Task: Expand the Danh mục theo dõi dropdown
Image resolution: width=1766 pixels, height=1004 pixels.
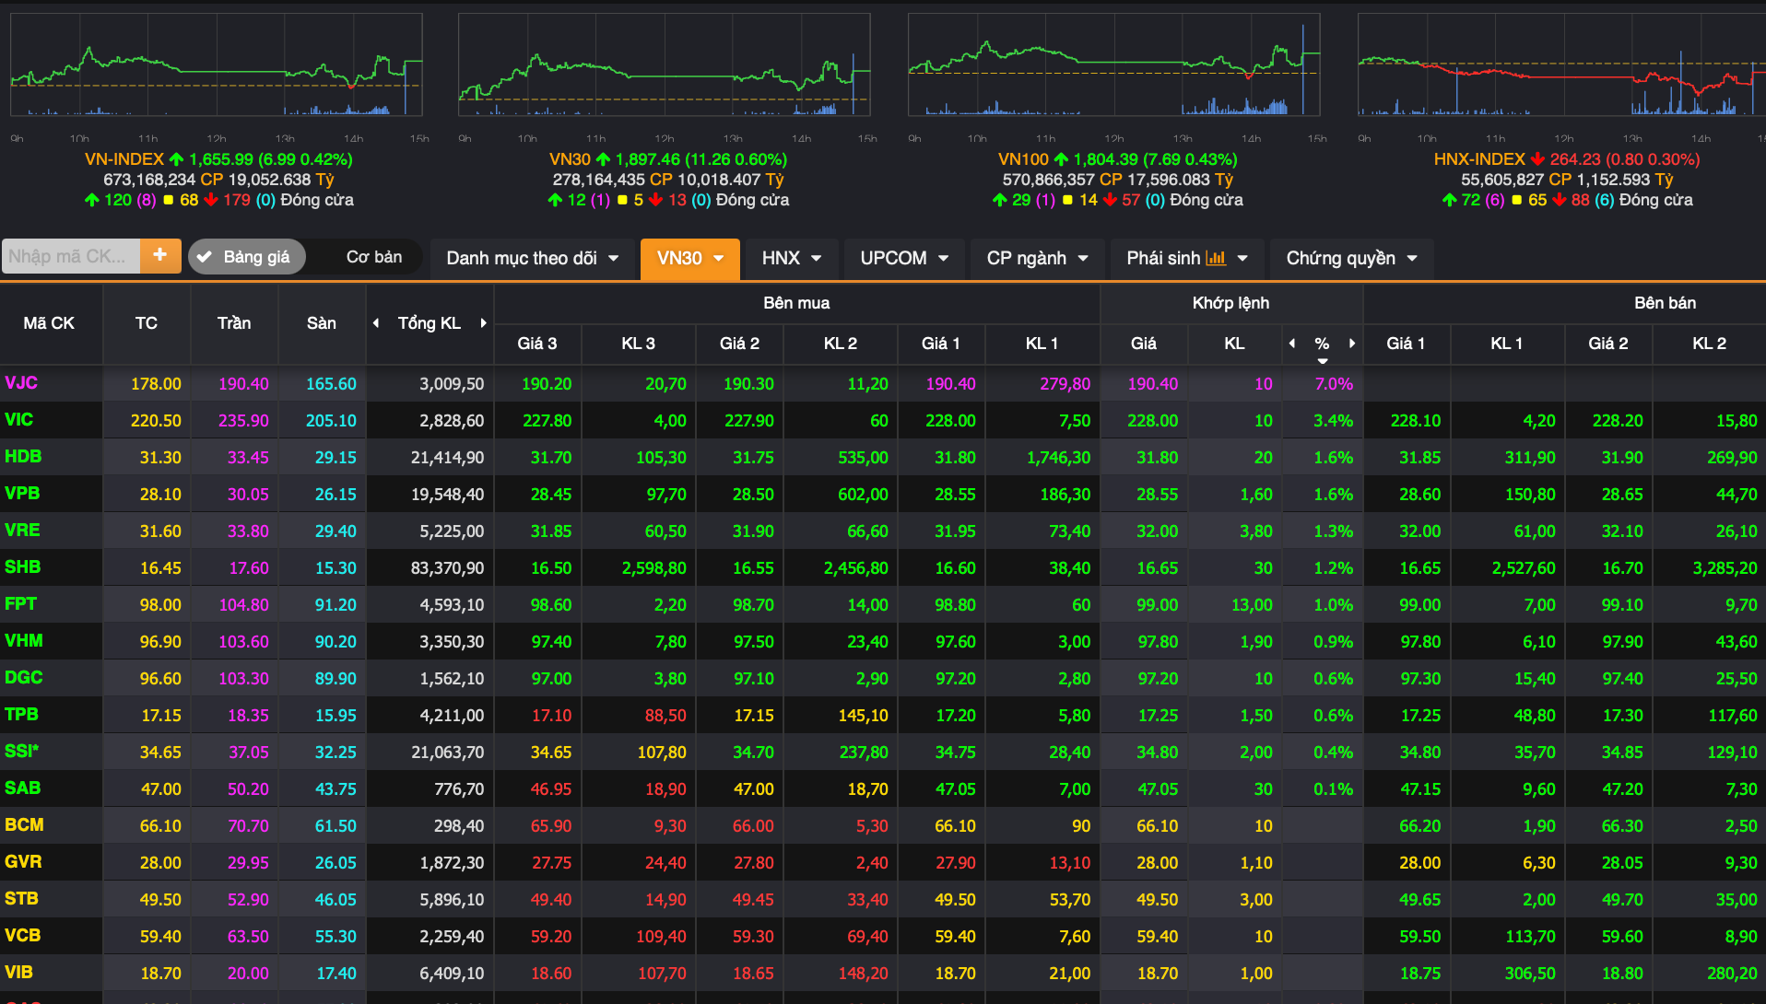Action: (532, 259)
